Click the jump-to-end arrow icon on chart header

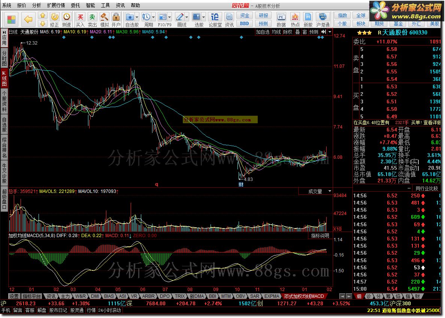324,32
